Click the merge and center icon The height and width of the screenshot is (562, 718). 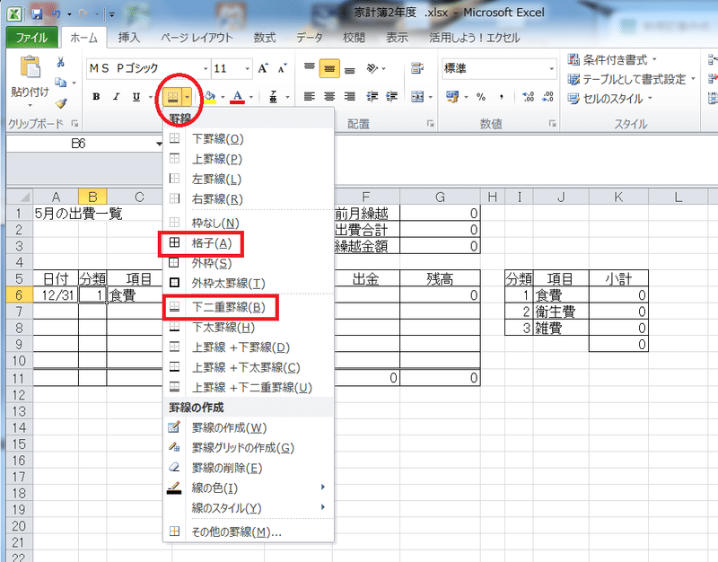[x=417, y=97]
